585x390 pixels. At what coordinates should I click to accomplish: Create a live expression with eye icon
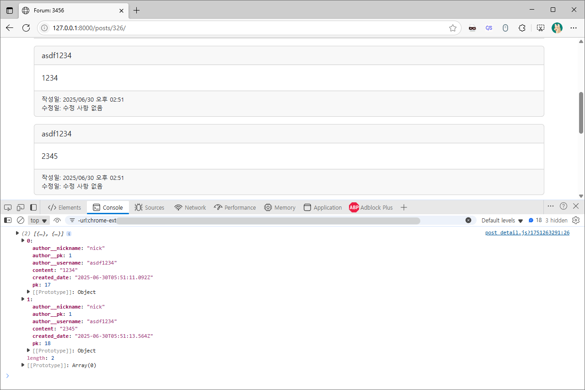57,220
